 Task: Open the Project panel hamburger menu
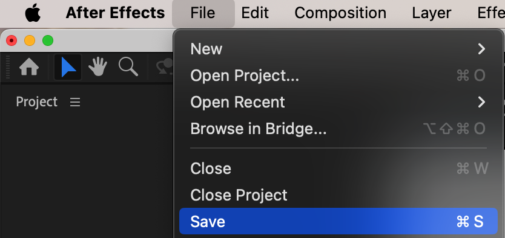point(75,102)
